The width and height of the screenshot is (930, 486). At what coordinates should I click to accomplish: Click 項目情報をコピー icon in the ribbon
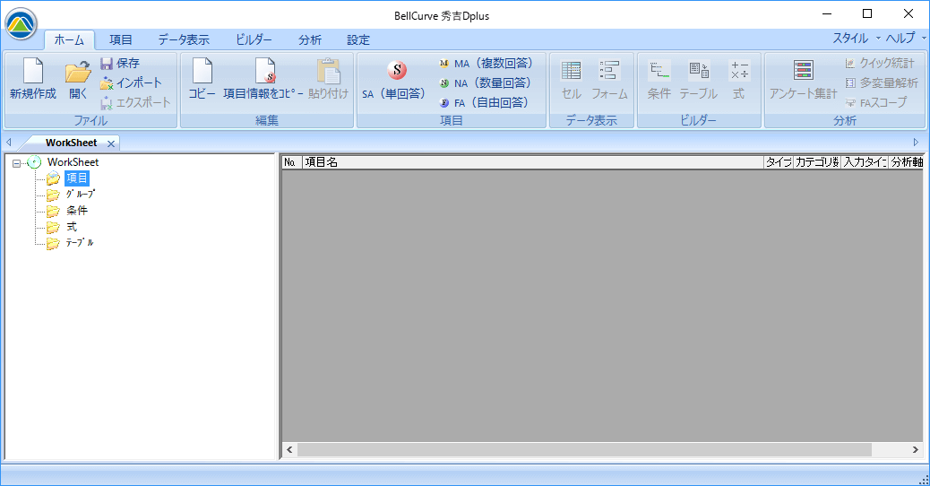tap(263, 73)
